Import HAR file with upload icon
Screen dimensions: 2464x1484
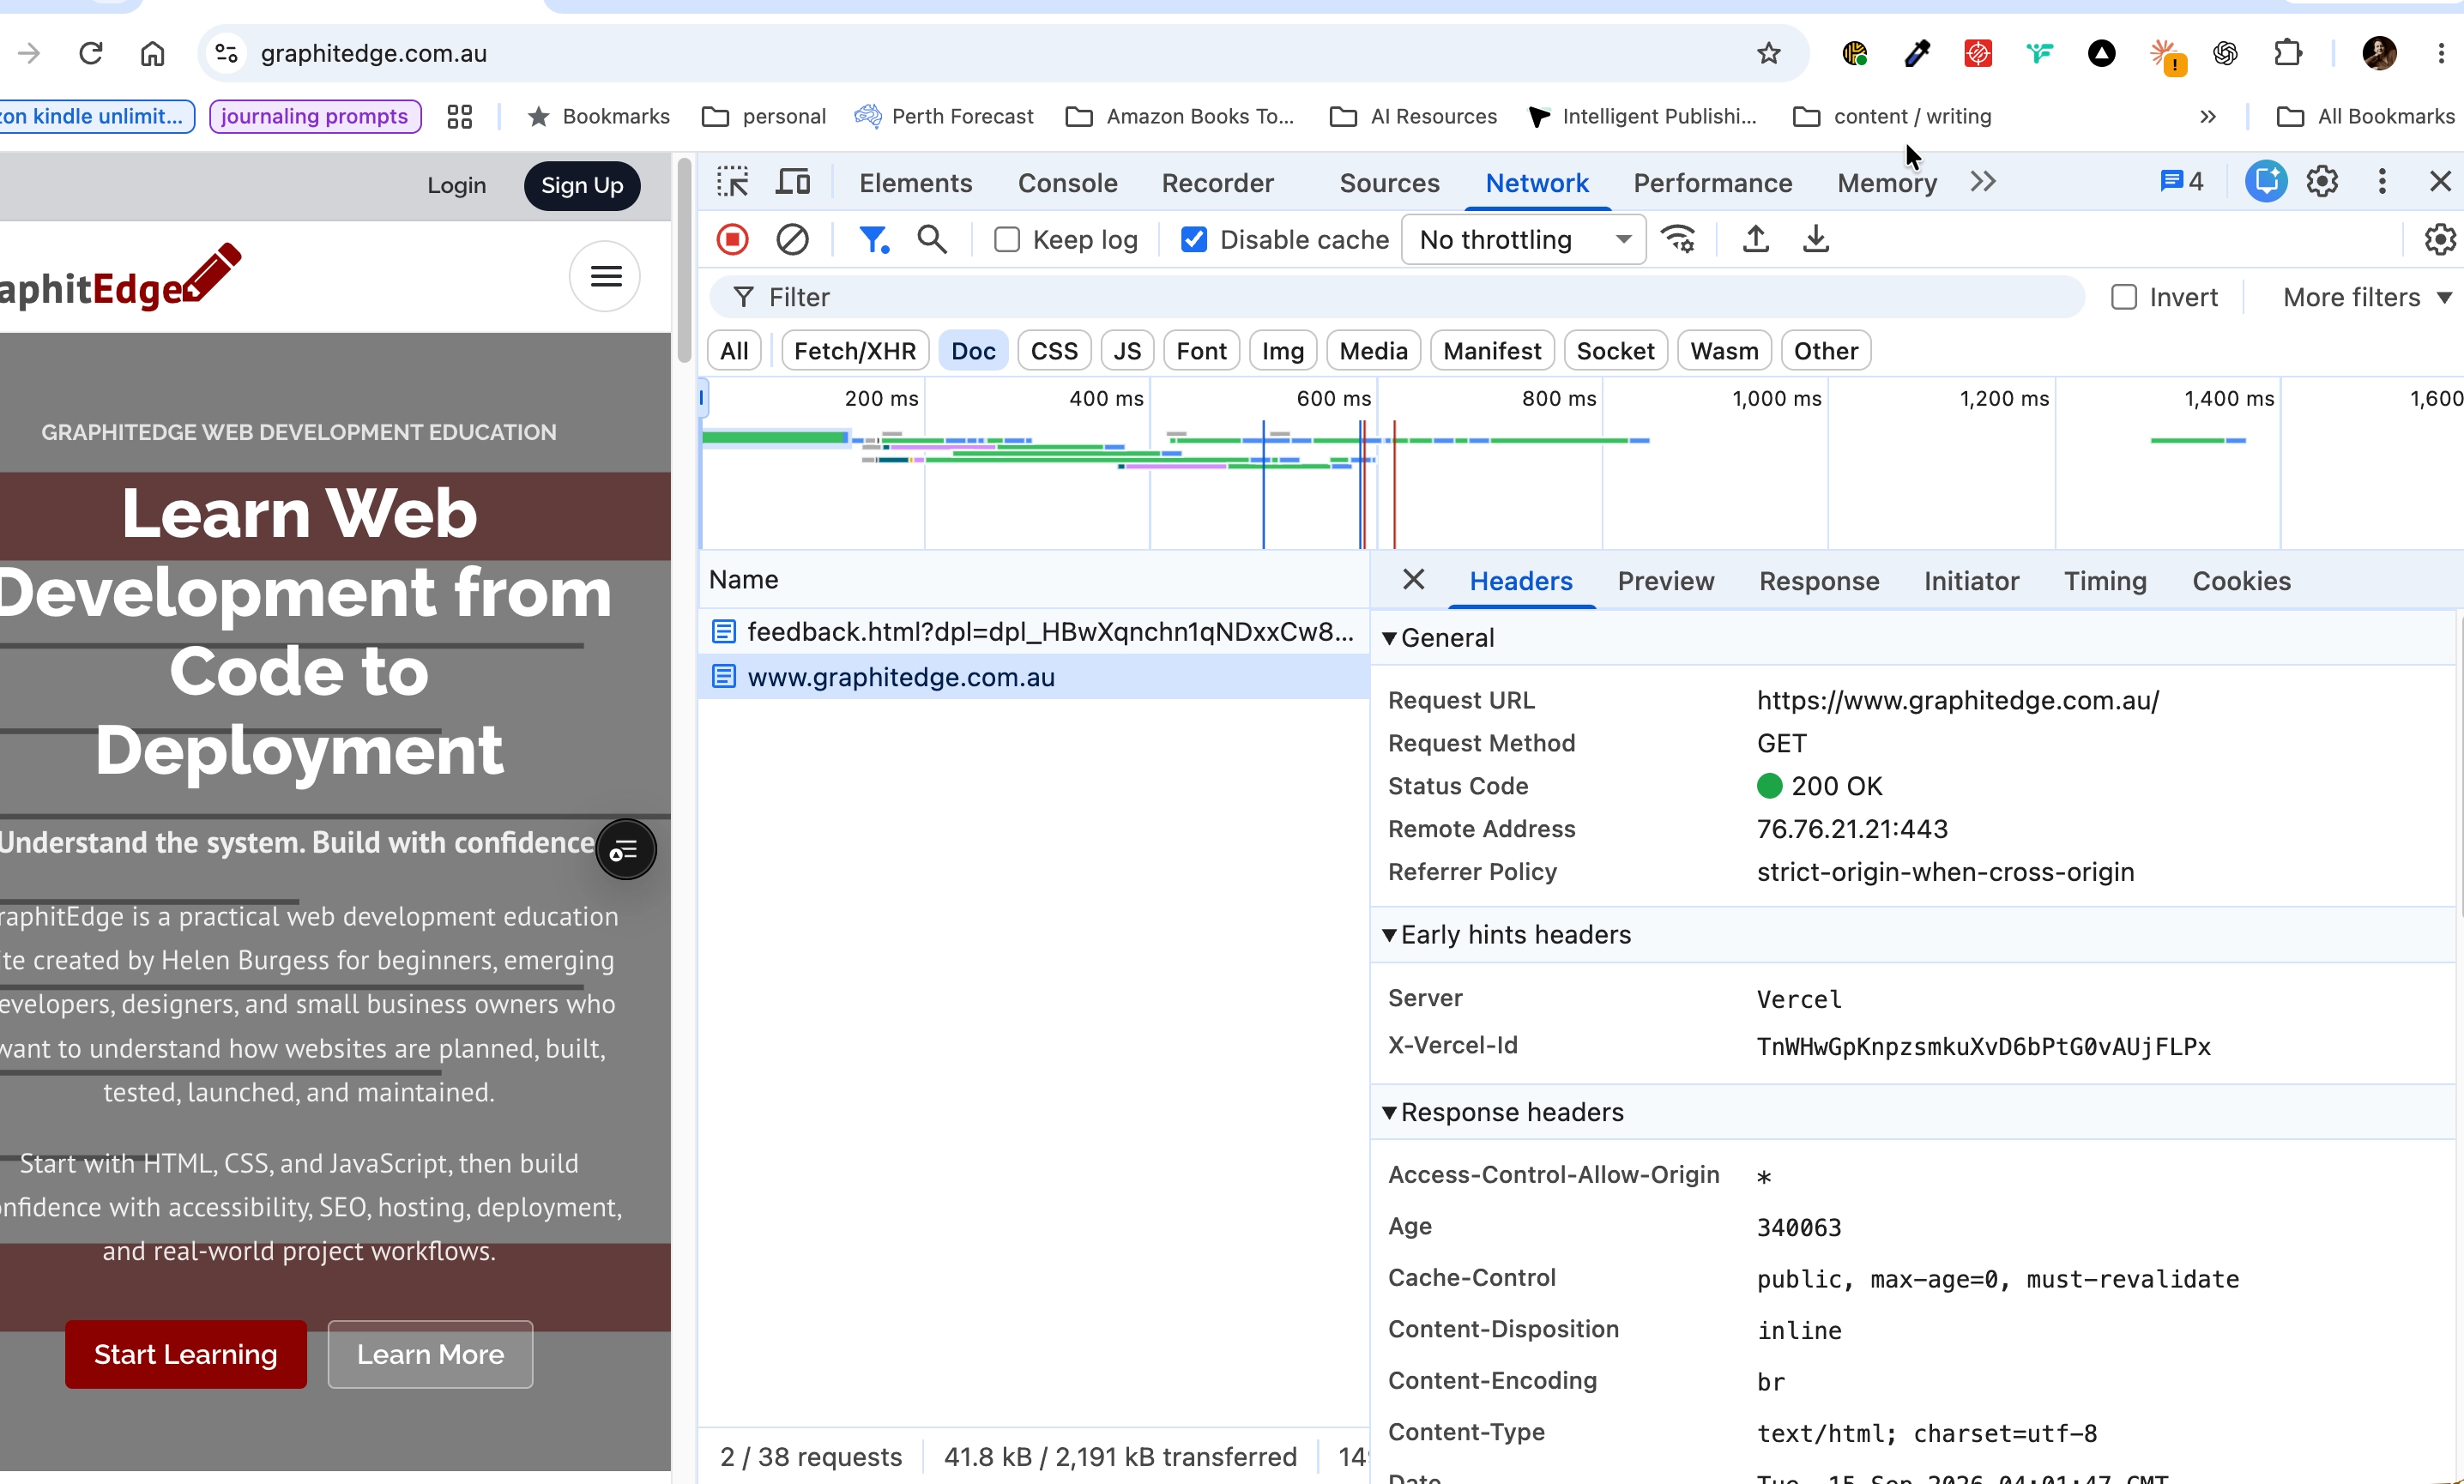point(1756,240)
